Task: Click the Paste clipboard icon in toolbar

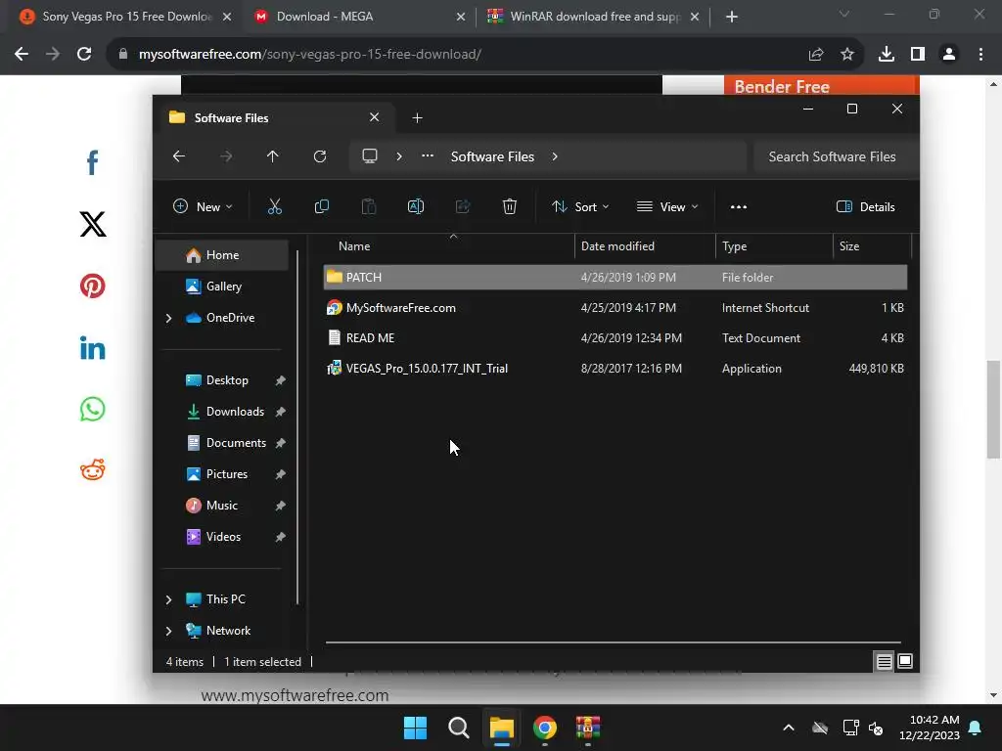Action: (369, 206)
